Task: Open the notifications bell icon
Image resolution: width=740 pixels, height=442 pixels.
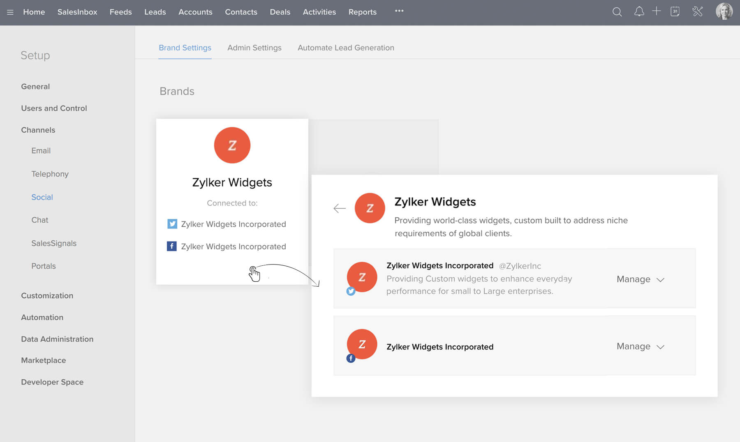Action: point(639,12)
